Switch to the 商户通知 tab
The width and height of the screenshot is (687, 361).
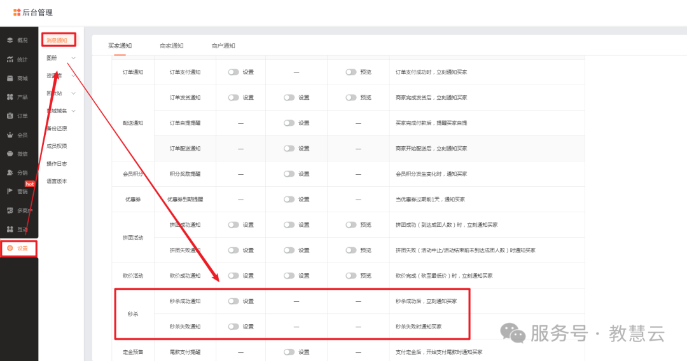click(x=223, y=46)
